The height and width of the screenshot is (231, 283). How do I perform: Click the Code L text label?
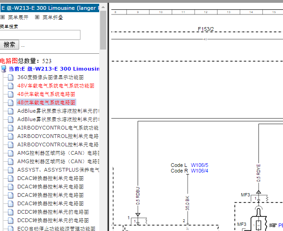tap(179, 165)
